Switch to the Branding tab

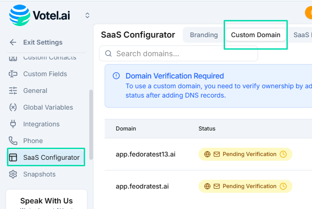pyautogui.click(x=204, y=35)
